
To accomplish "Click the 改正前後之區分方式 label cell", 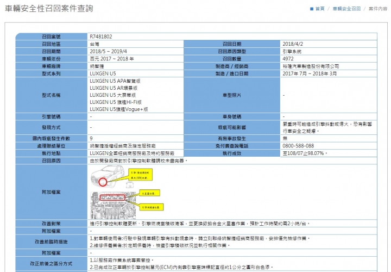I will [52, 264].
